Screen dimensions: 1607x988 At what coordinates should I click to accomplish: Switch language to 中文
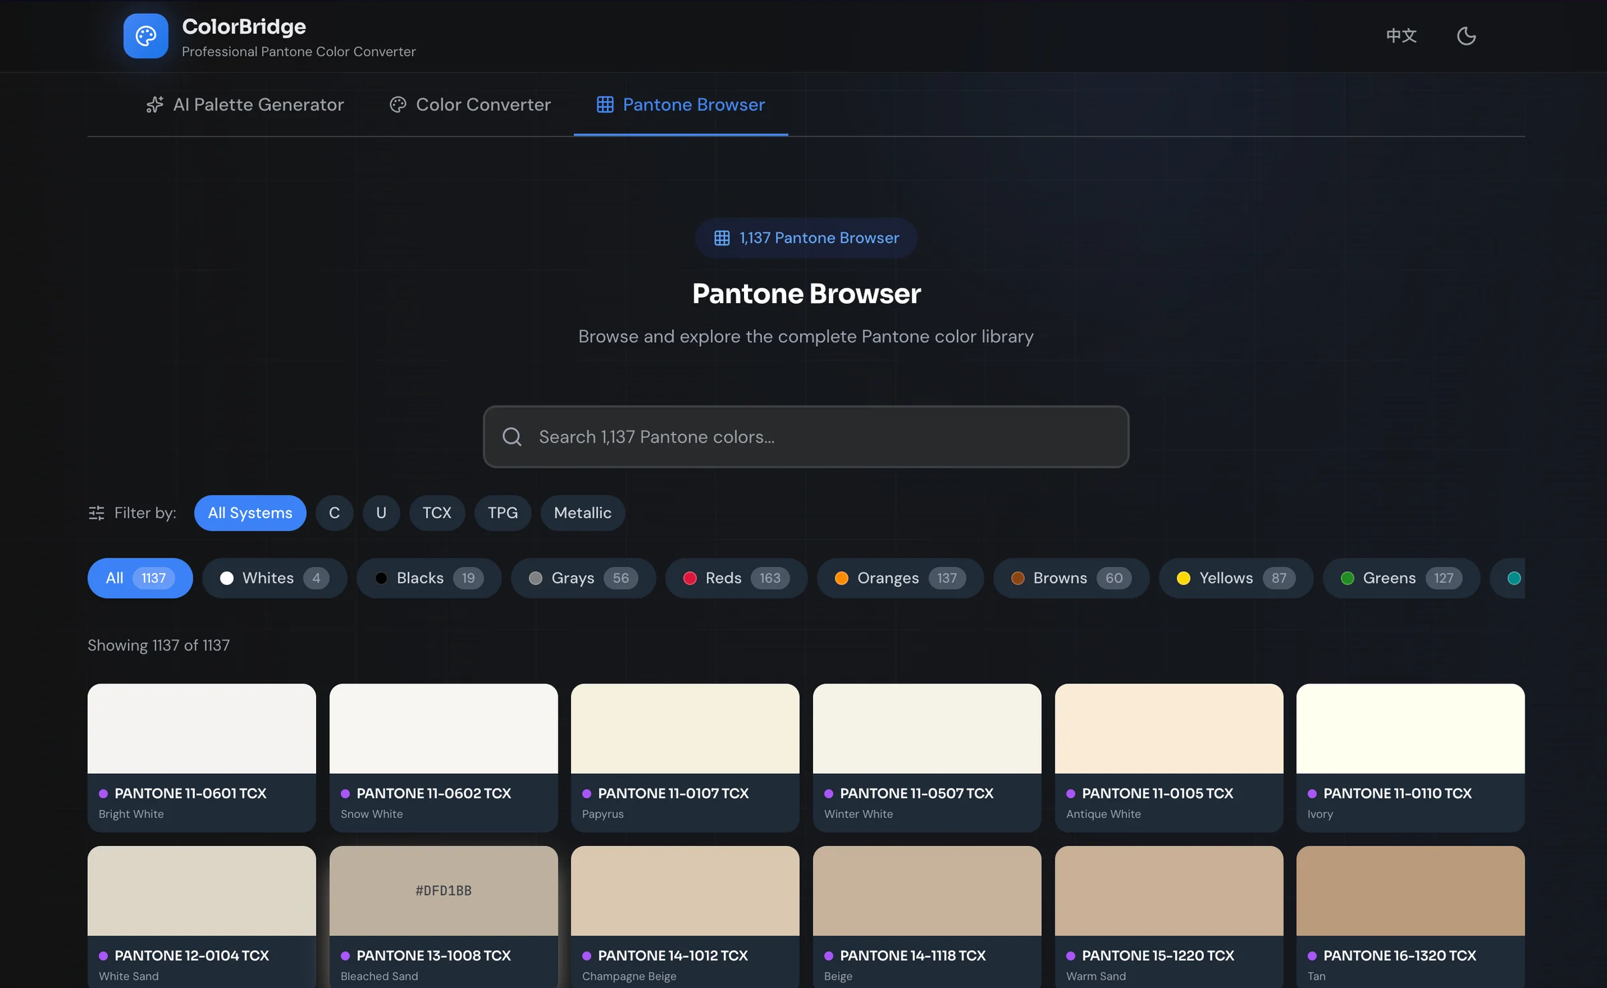coord(1401,36)
